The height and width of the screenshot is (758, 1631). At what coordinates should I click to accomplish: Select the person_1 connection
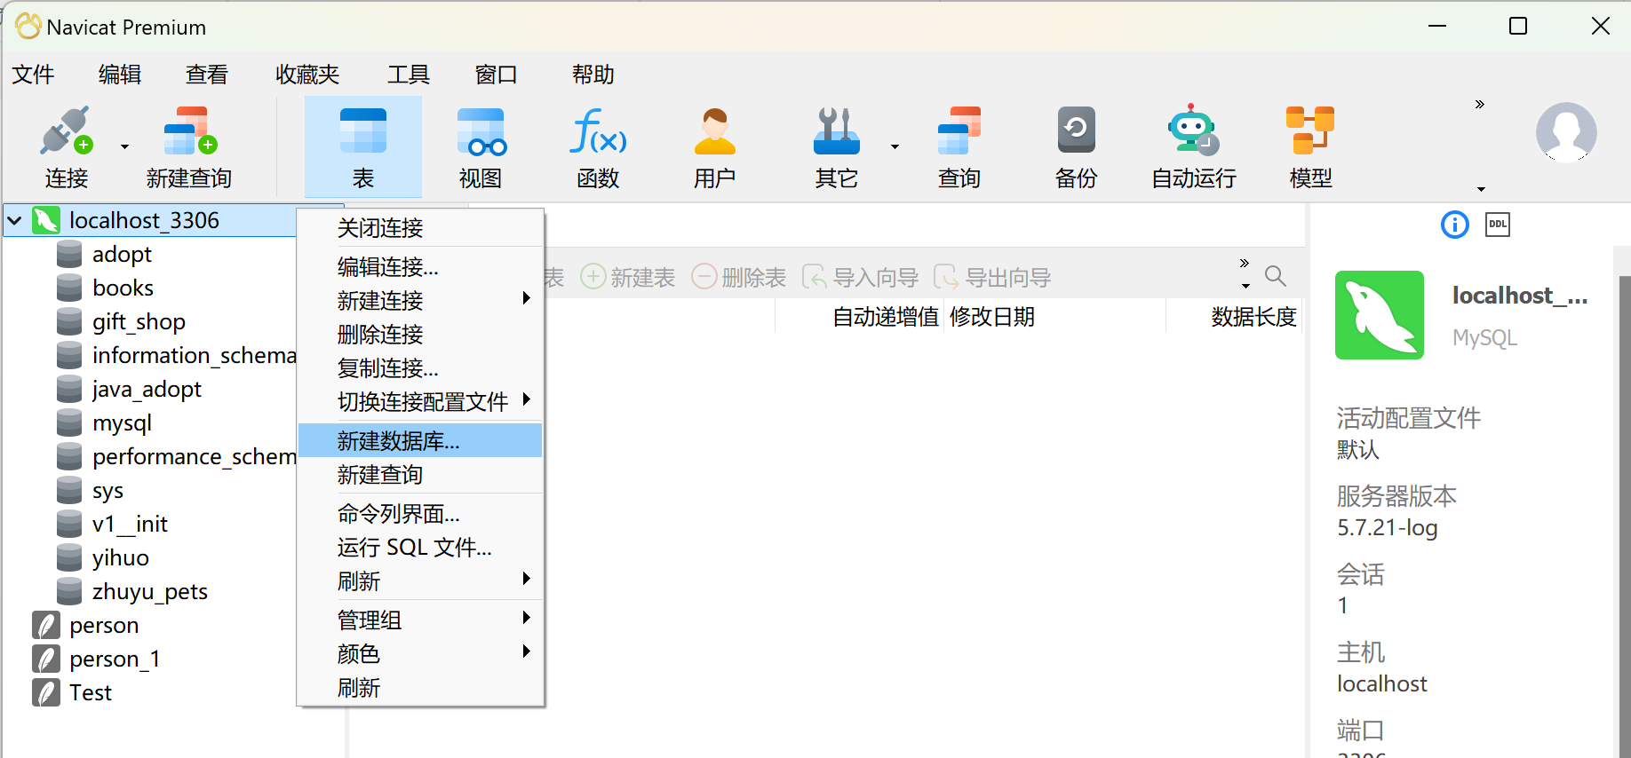point(115,659)
